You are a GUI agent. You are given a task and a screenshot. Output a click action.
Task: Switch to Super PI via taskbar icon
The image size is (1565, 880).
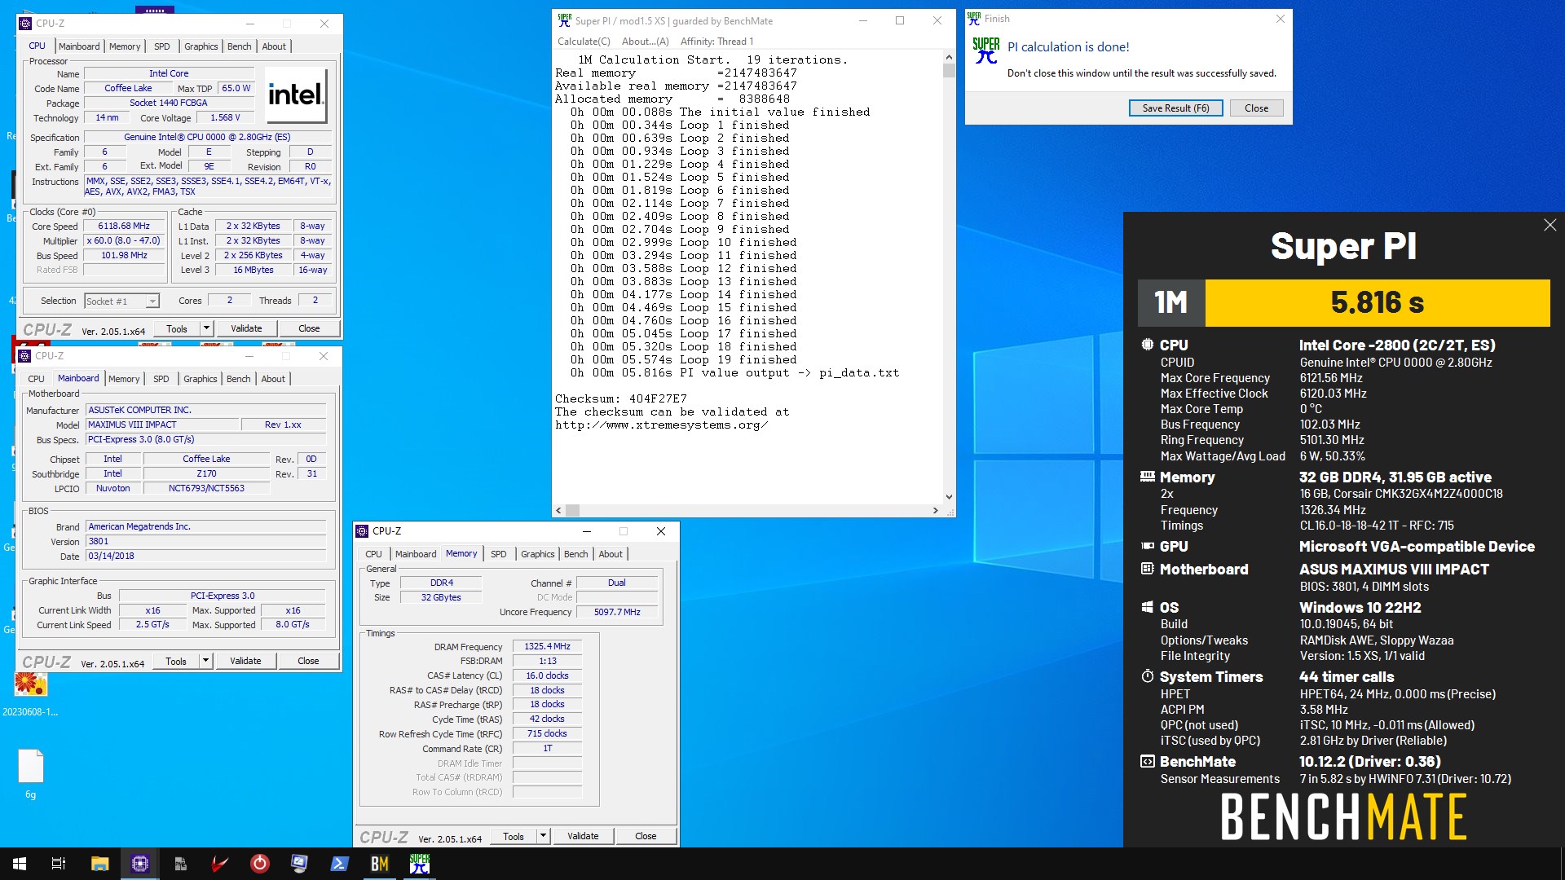pyautogui.click(x=420, y=864)
